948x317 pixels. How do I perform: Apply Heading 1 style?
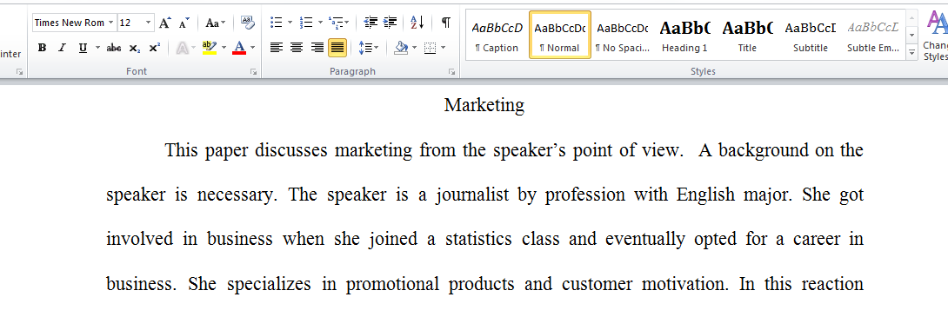[x=684, y=35]
